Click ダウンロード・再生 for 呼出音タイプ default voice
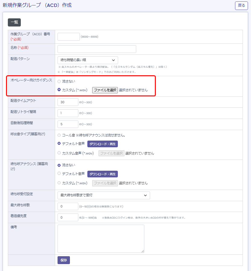Screen dimensions: 251x271 point(102,144)
